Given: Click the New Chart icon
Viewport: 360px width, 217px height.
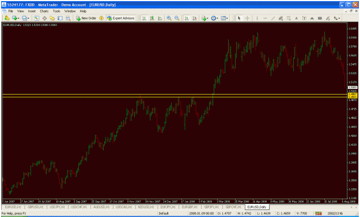Looking at the screenshot, I should click(x=15, y=18).
